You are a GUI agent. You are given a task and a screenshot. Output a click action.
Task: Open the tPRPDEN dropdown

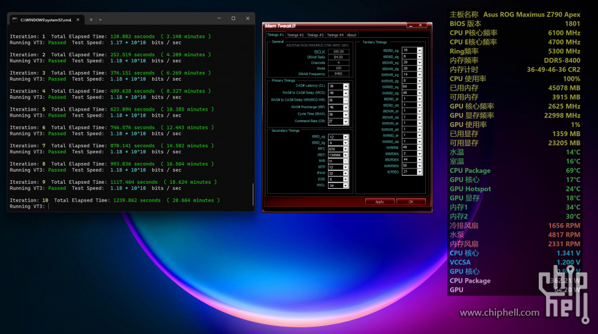pyautogui.click(x=420, y=154)
